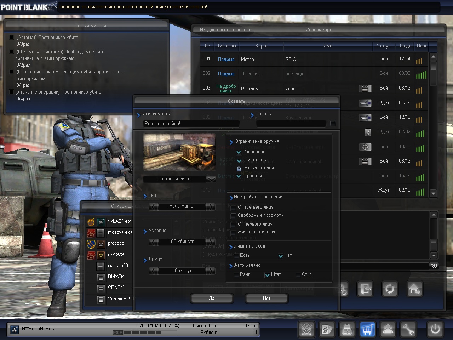Click the refresh room list icon
The height and width of the screenshot is (340, 453).
coord(390,289)
